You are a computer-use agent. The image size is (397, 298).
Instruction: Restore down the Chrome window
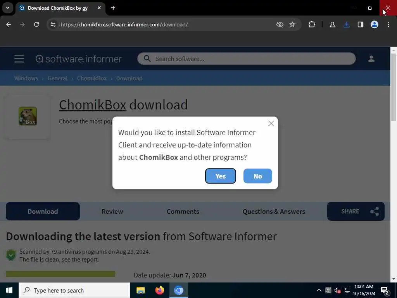(370, 8)
